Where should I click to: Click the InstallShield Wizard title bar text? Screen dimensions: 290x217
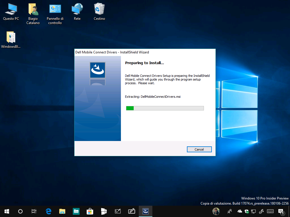pos(112,52)
